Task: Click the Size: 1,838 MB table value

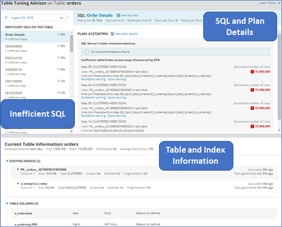Action: (x=56, y=149)
